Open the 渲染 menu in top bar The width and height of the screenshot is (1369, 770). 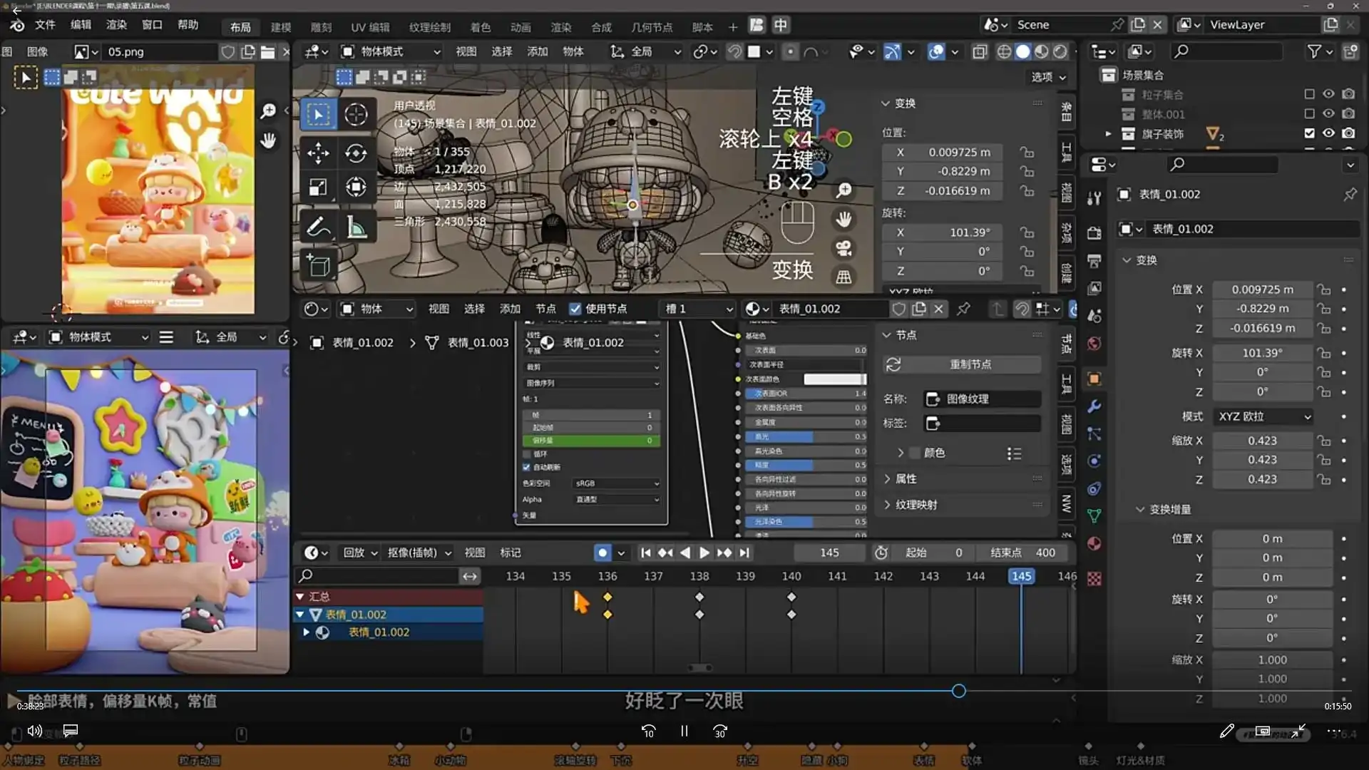tap(116, 25)
